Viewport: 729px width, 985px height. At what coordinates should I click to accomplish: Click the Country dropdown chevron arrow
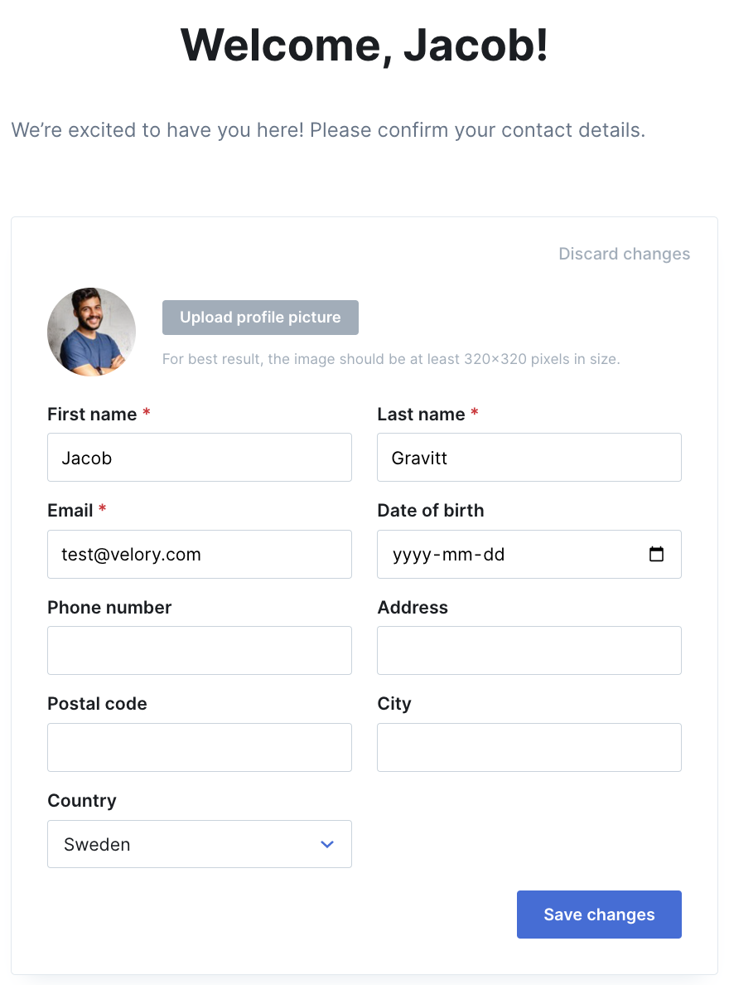click(x=327, y=844)
